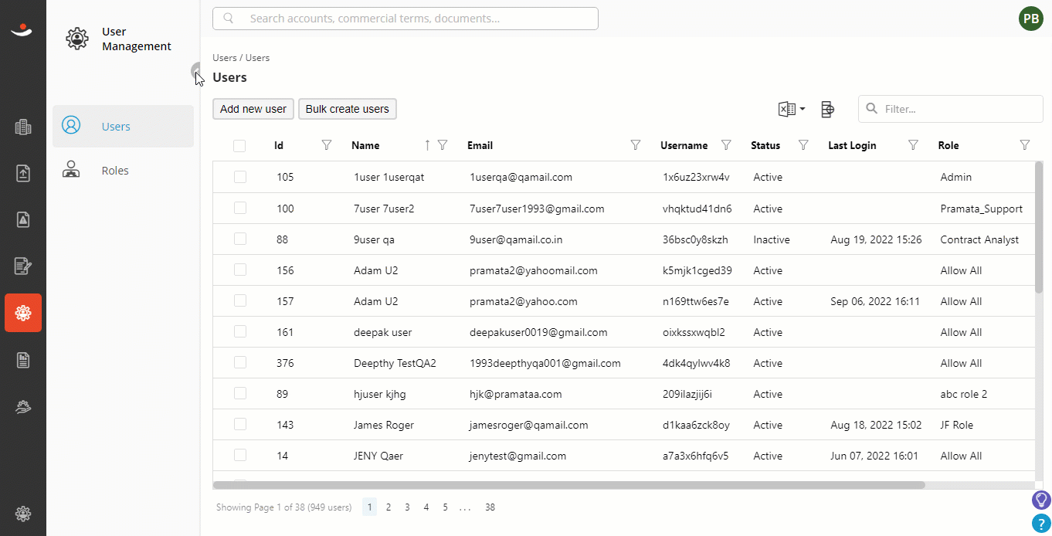
Task: Check the box for deepak user
Action: 240,331
